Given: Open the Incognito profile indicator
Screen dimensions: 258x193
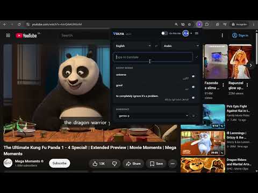Looking at the screenshot, I should pyautogui.click(x=239, y=24).
